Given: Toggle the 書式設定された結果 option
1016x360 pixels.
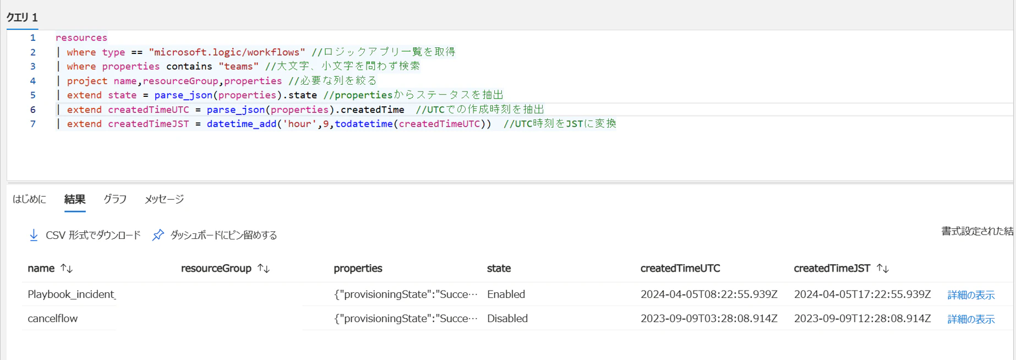Looking at the screenshot, I should click(977, 231).
